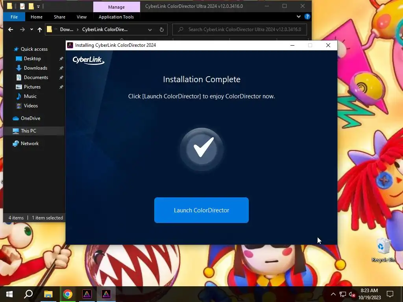Open Music in navigation pane
This screenshot has height=302, width=403.
(x=30, y=96)
